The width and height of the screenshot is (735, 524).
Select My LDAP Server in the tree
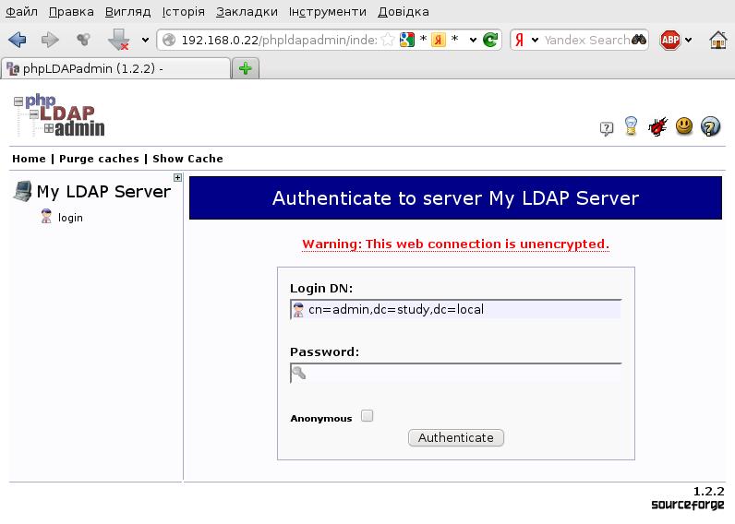point(103,192)
